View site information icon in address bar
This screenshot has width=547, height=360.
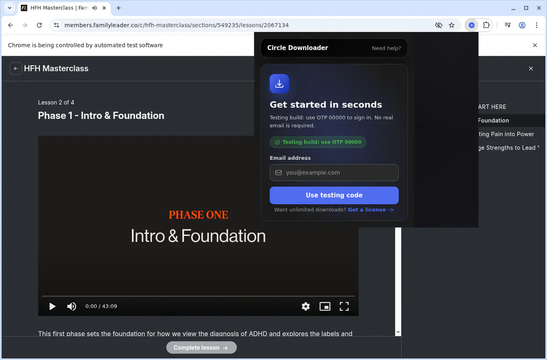[x=56, y=26]
